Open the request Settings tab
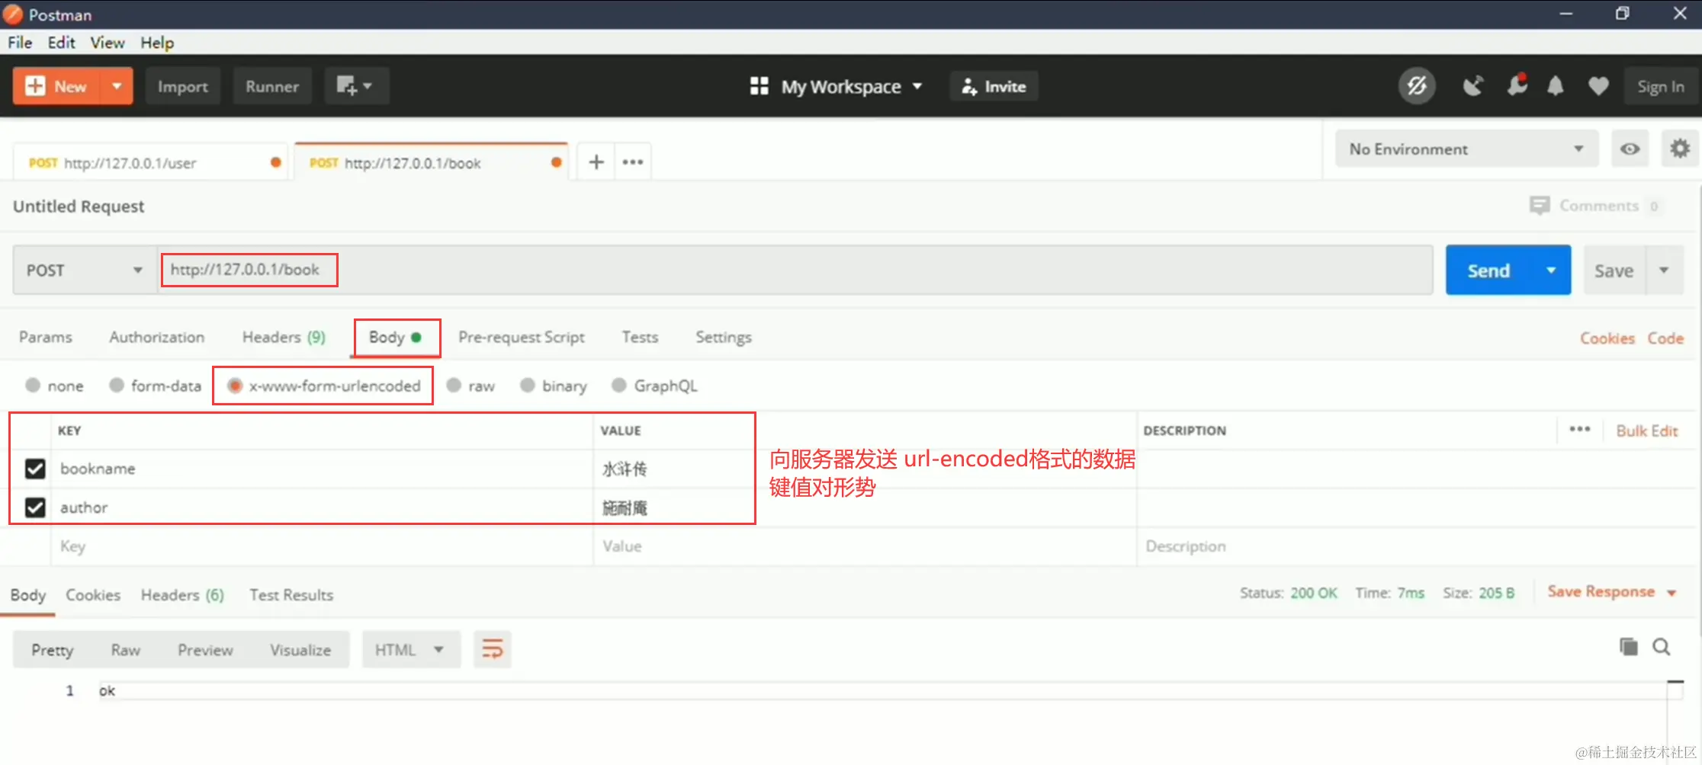Viewport: 1702px width, 765px height. tap(724, 337)
